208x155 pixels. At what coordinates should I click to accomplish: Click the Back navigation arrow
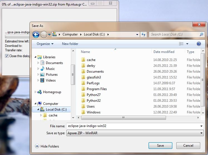coord(36,34)
